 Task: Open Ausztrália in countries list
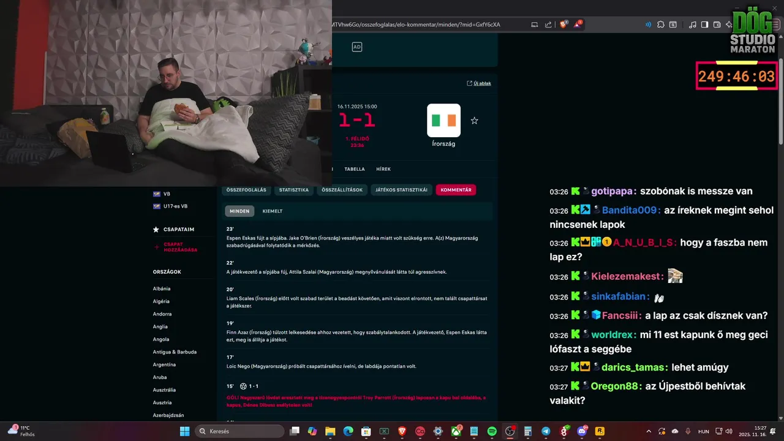(x=164, y=390)
